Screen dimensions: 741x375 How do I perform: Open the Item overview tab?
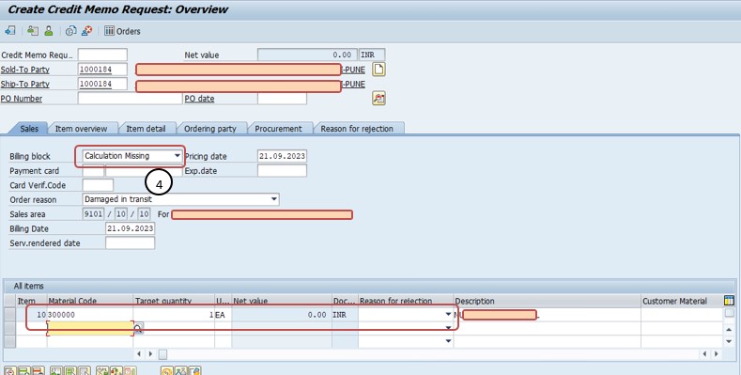click(82, 128)
